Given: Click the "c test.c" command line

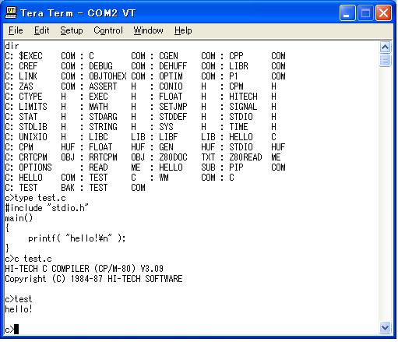Looking at the screenshot, I should point(28,259).
